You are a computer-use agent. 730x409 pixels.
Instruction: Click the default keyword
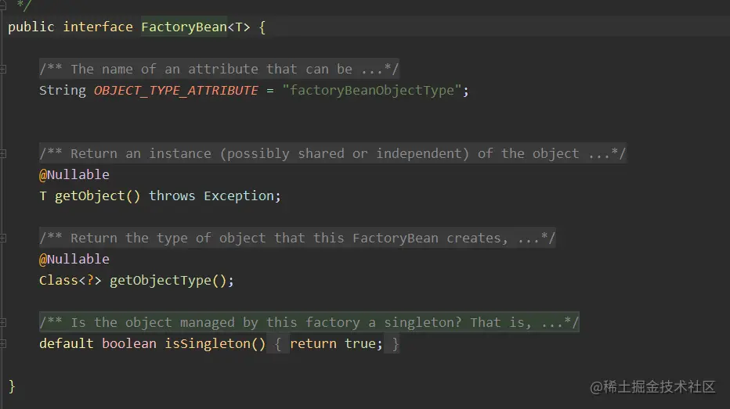66,344
